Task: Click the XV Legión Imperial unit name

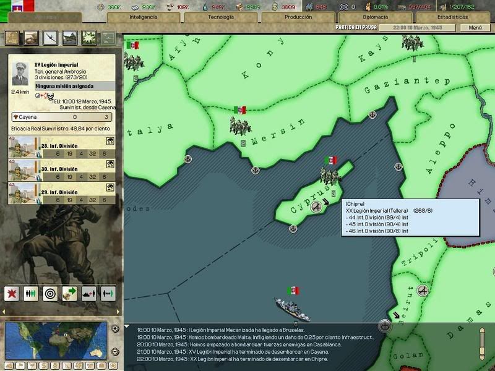Action: [56, 65]
